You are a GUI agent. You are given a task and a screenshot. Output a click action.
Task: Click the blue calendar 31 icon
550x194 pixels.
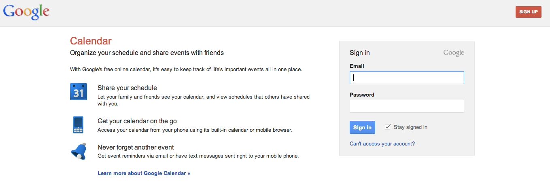(79, 92)
